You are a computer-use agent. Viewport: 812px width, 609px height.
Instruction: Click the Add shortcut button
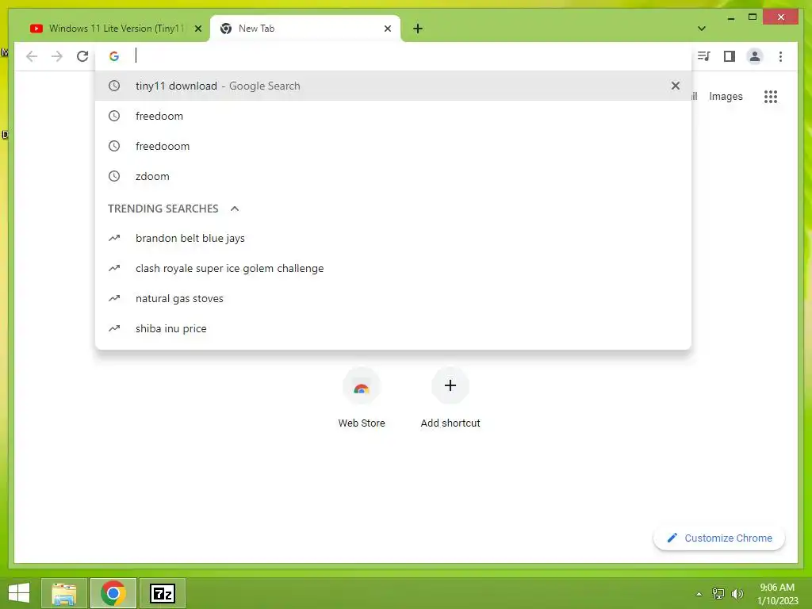click(450, 398)
